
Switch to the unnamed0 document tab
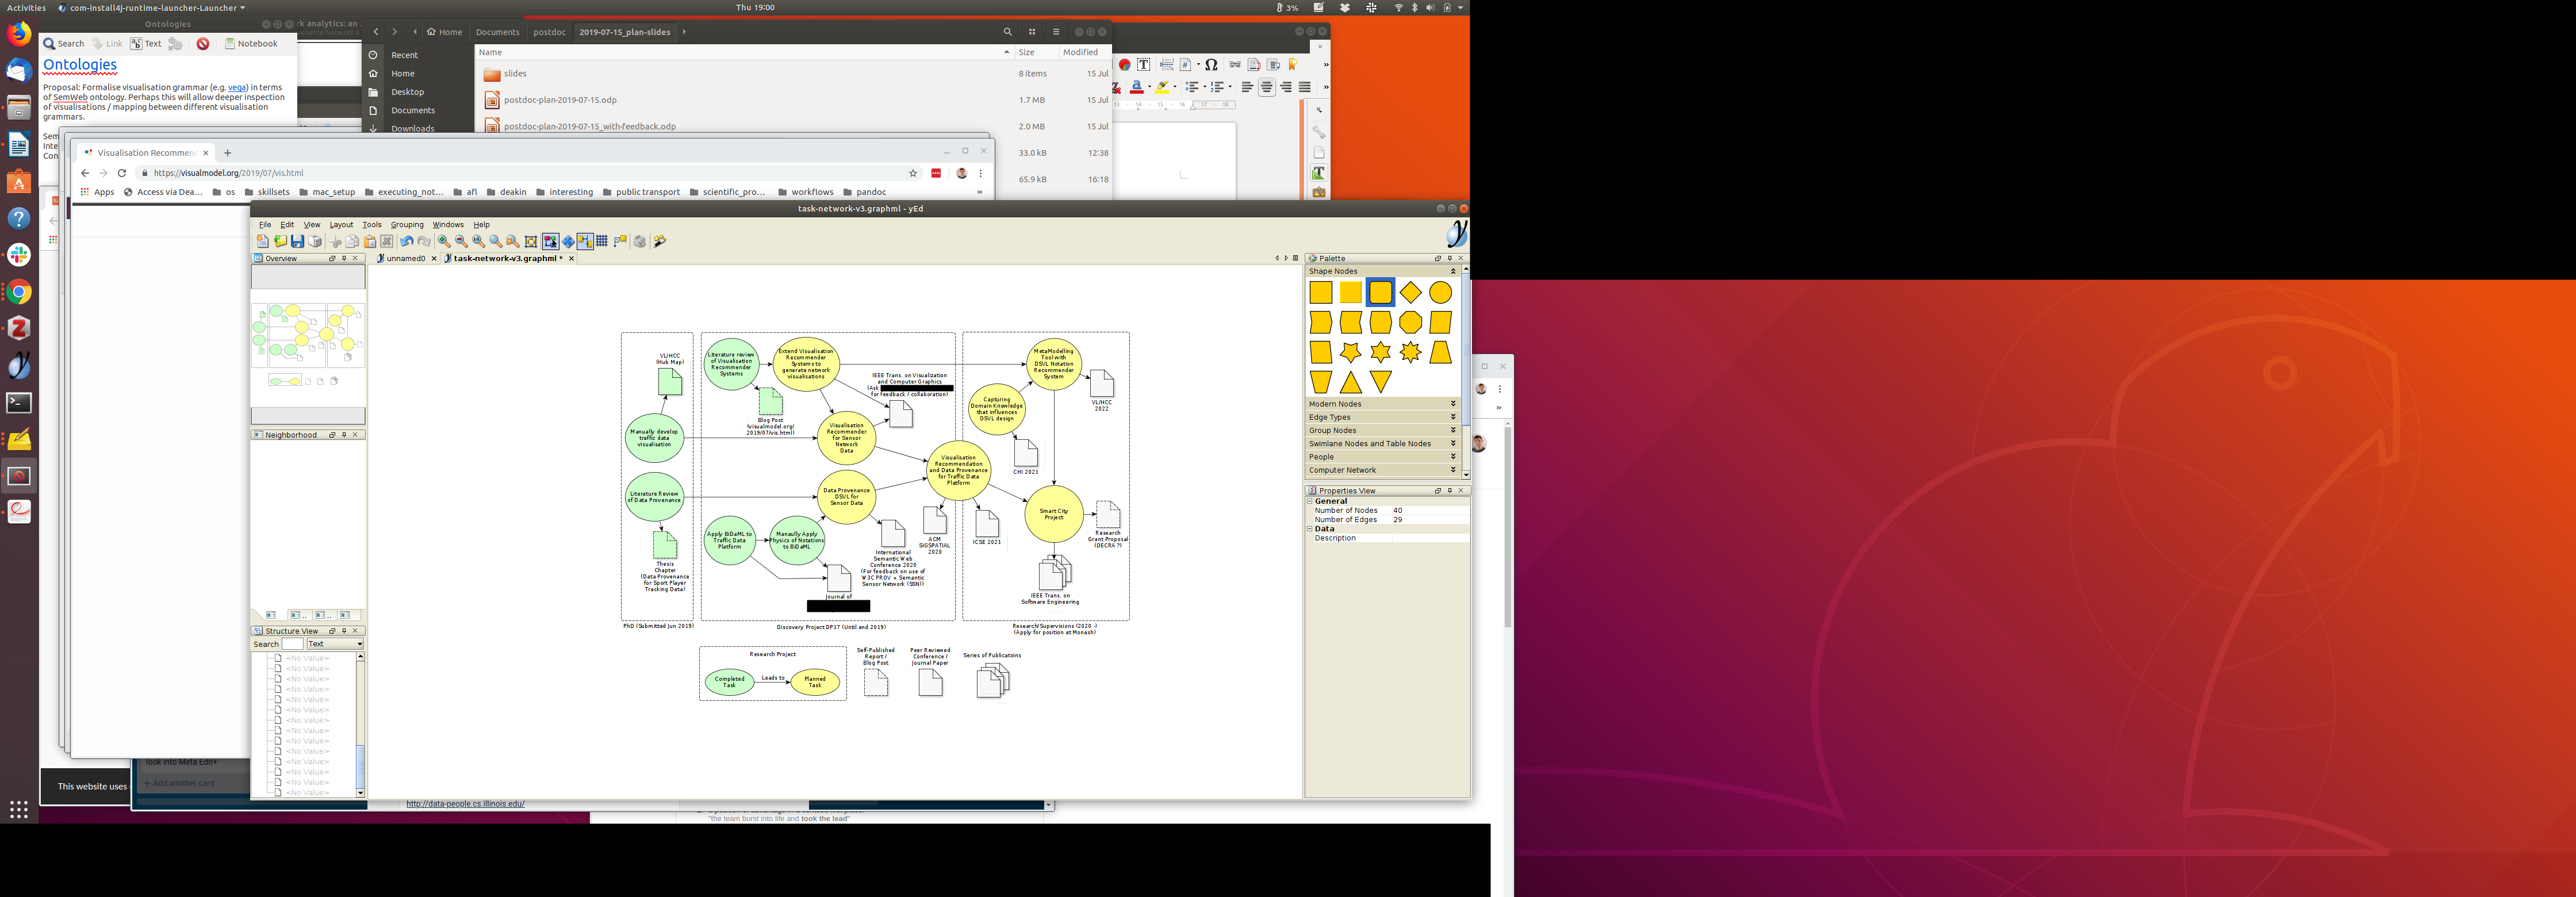[x=405, y=258]
